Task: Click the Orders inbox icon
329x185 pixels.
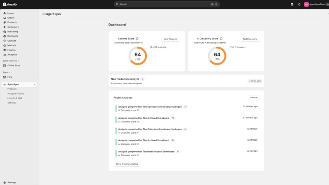Action: 5,18
